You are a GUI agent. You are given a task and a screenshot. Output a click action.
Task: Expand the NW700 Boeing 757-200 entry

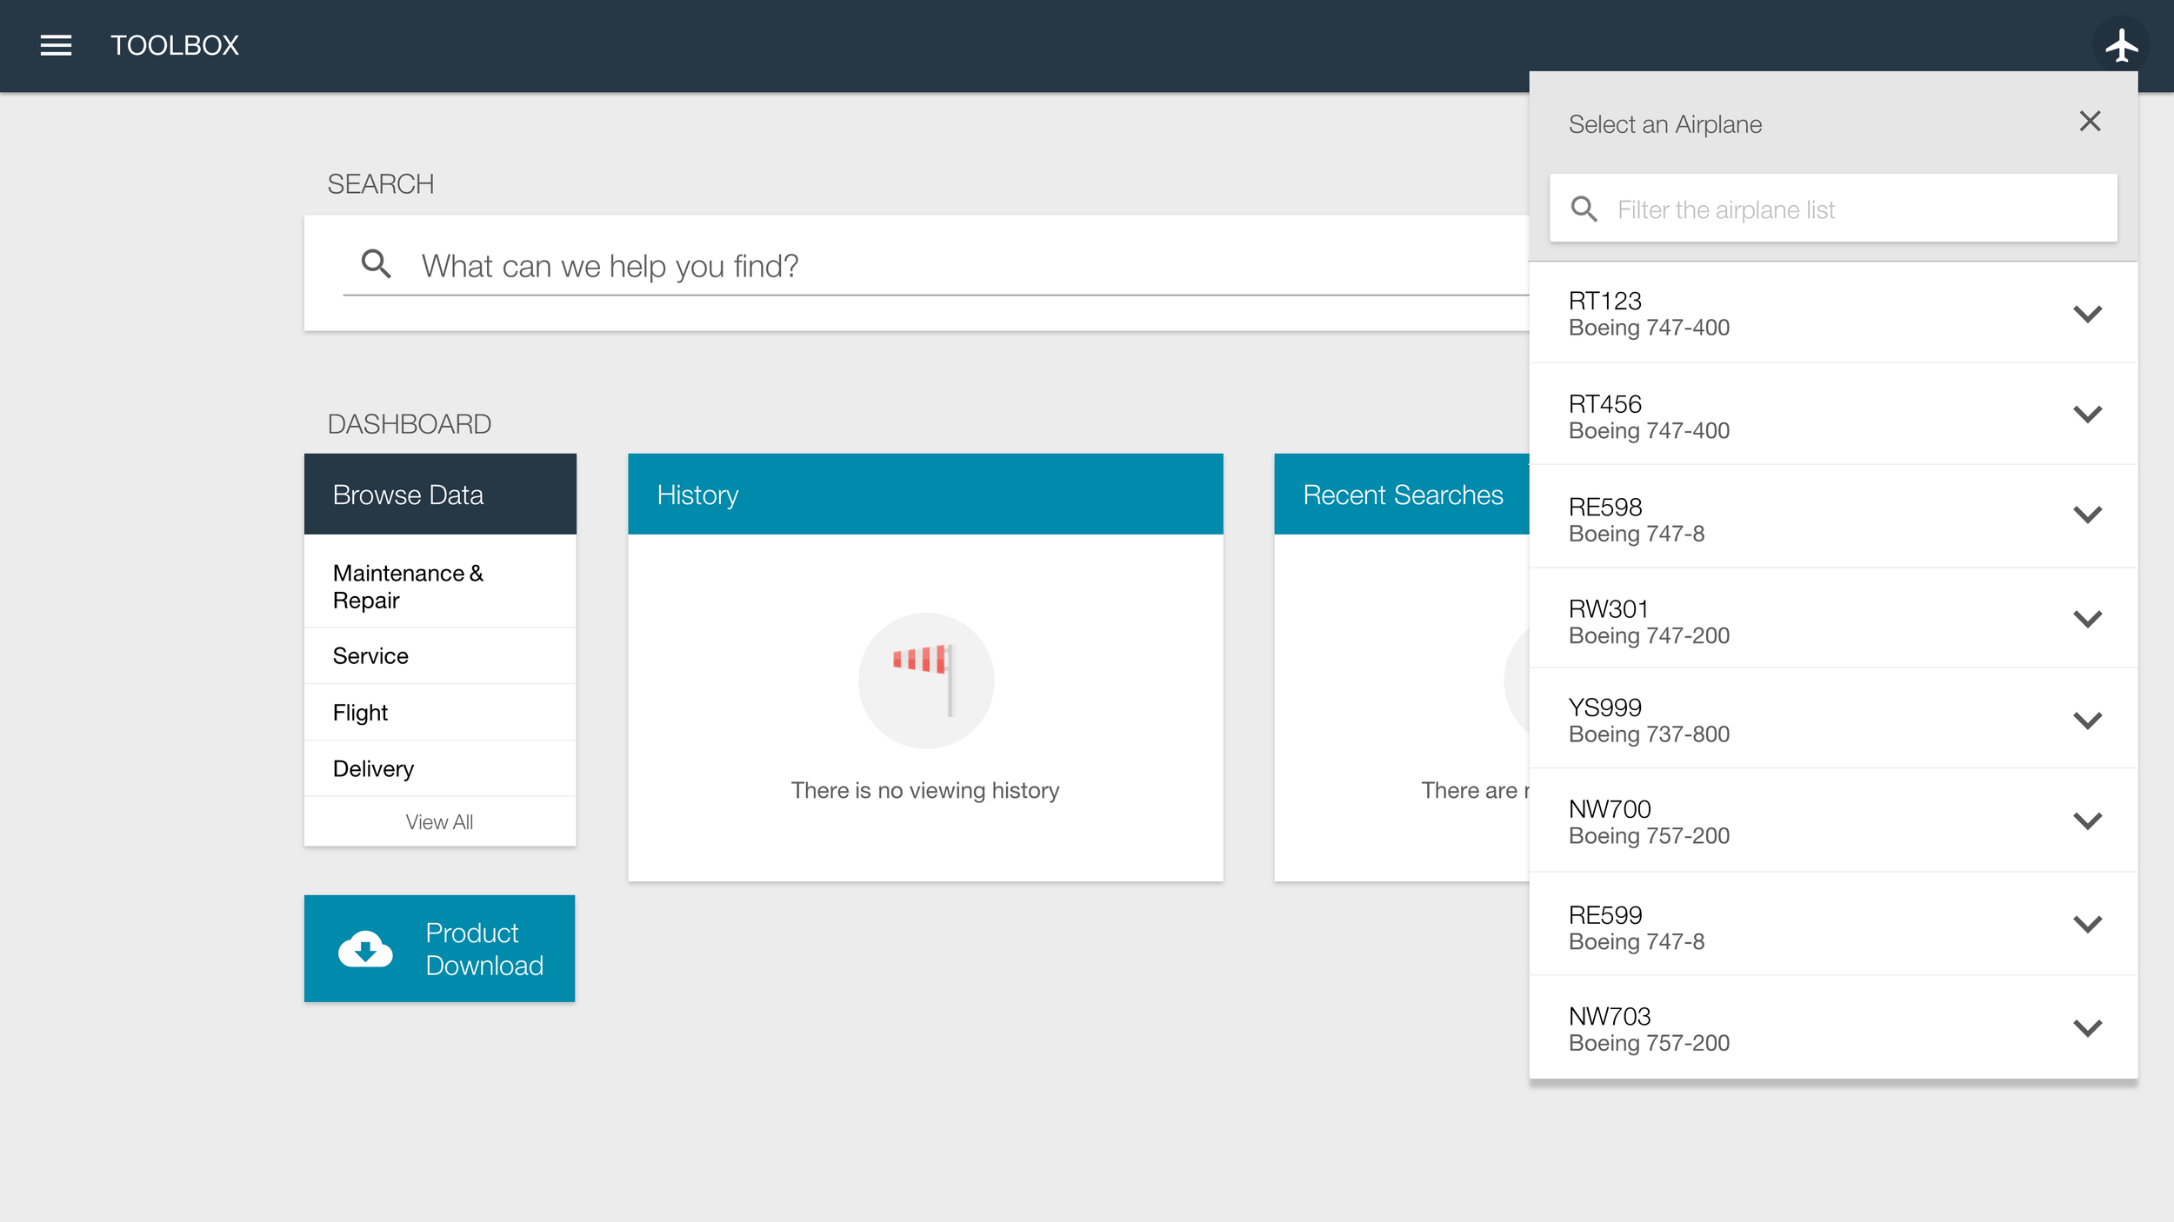pyautogui.click(x=2086, y=822)
